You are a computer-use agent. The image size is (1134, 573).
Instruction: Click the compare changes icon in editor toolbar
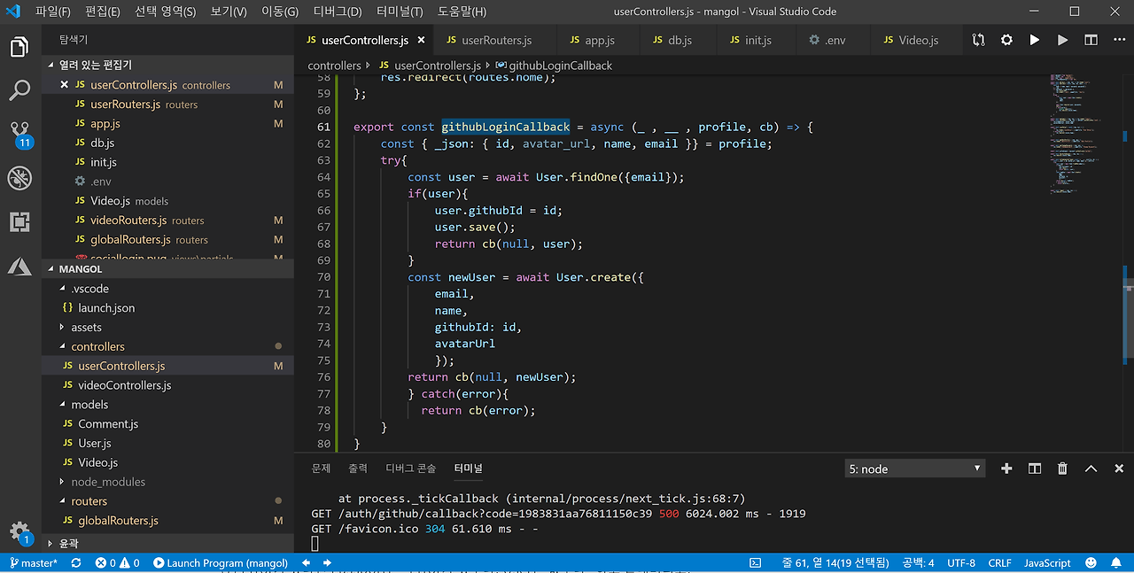(978, 40)
